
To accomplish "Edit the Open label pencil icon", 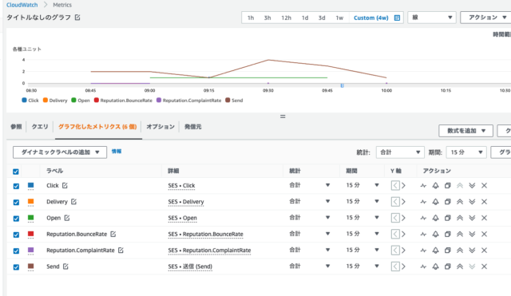I will (x=67, y=218).
